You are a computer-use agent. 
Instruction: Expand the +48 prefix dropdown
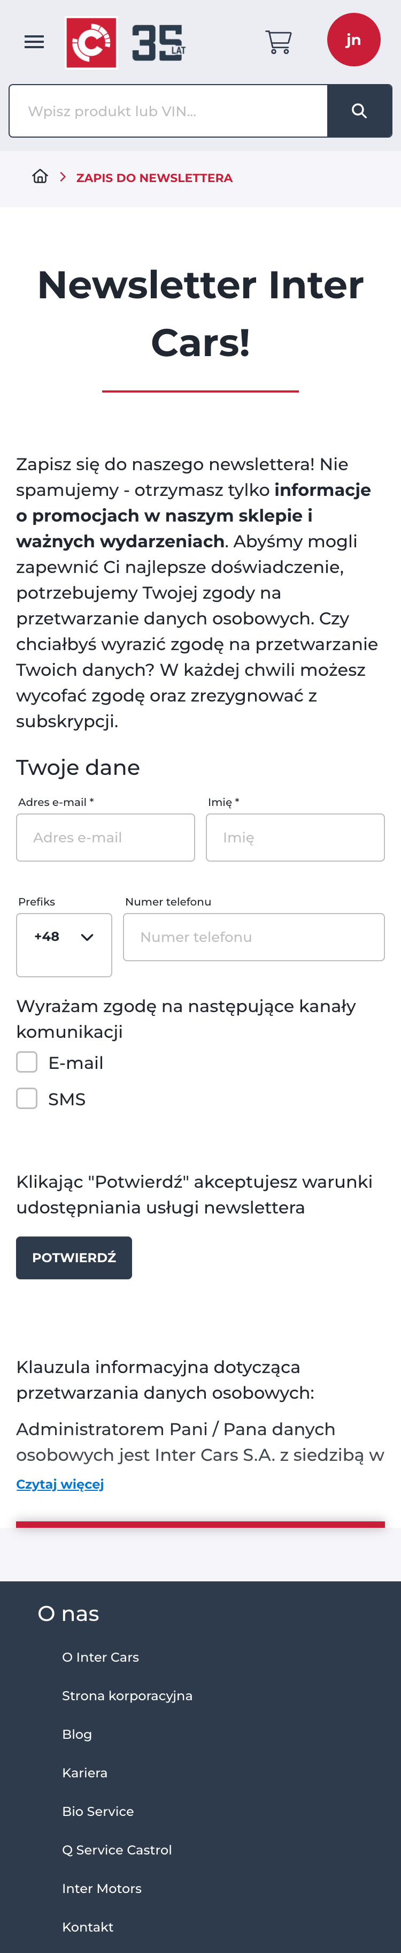pyautogui.click(x=64, y=938)
